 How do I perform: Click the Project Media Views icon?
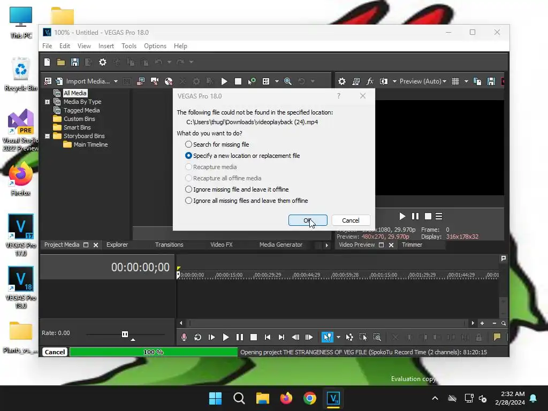click(266, 81)
